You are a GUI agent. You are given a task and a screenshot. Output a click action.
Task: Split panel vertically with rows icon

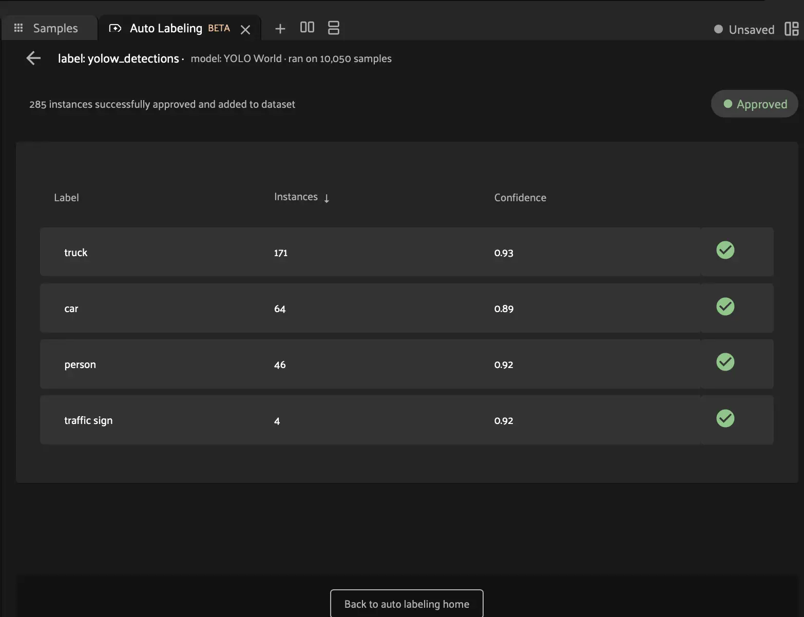(x=334, y=28)
